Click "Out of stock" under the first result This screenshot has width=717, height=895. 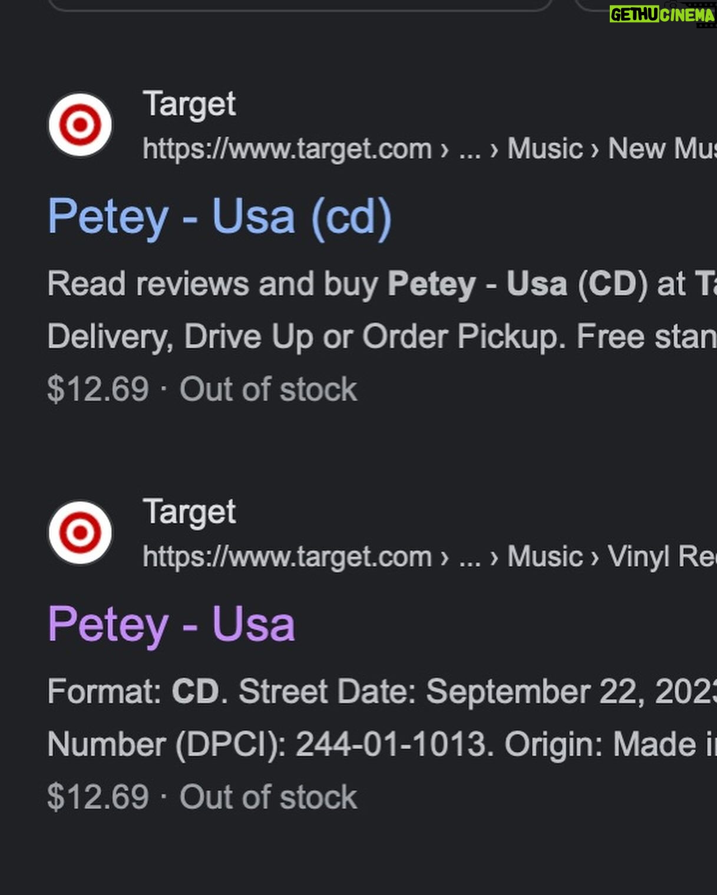tap(269, 389)
